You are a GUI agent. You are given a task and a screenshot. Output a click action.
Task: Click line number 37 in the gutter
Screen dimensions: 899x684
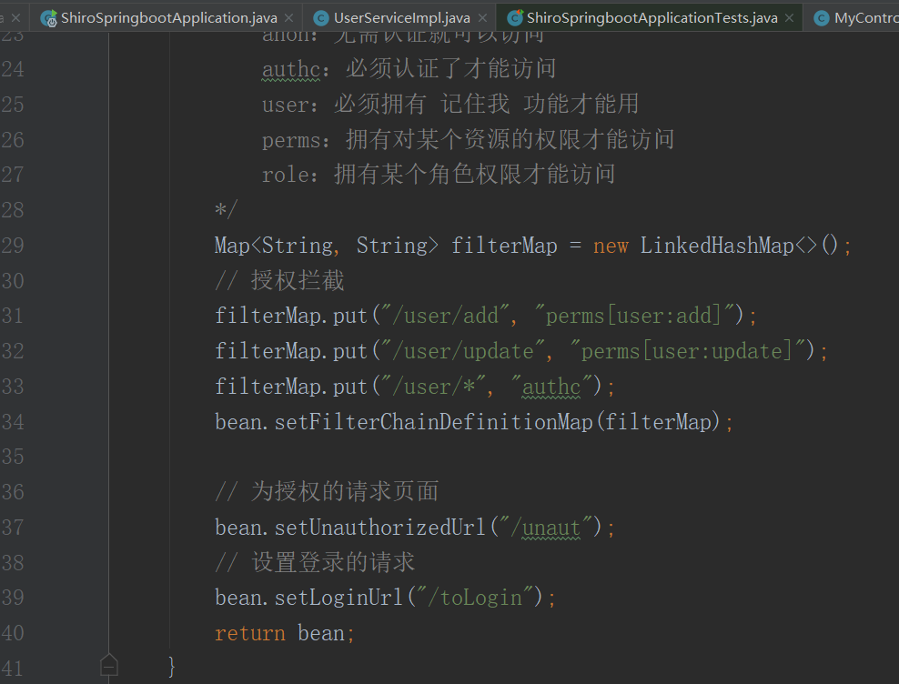tap(13, 527)
